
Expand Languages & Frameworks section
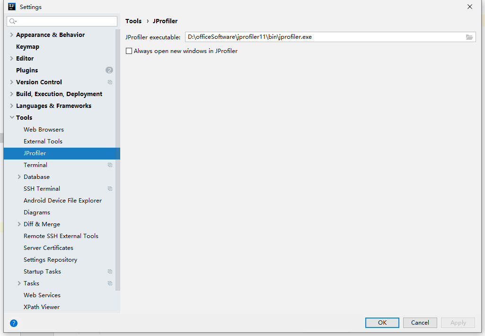pos(11,106)
